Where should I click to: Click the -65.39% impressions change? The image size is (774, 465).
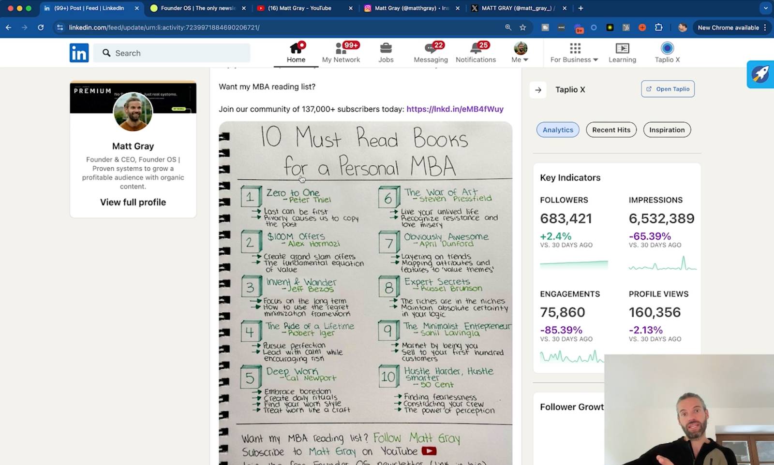[x=650, y=236]
